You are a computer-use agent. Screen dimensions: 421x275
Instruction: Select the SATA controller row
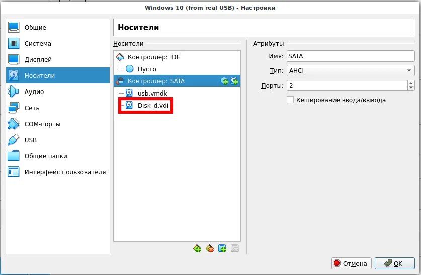coord(177,81)
